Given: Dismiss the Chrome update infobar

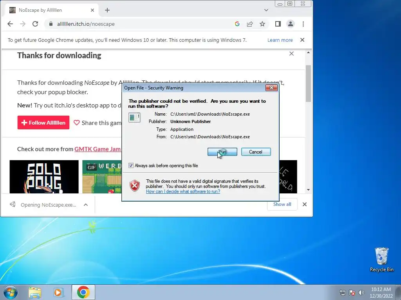Looking at the screenshot, I should 302,40.
